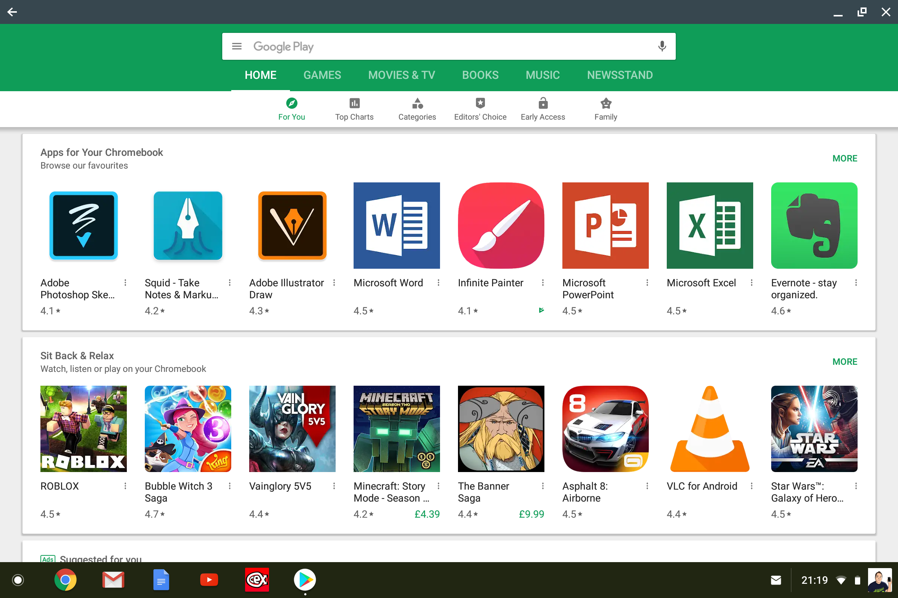Open Adobe Photoshop Sketch app icon
Screen dimensions: 898x598
click(83, 225)
